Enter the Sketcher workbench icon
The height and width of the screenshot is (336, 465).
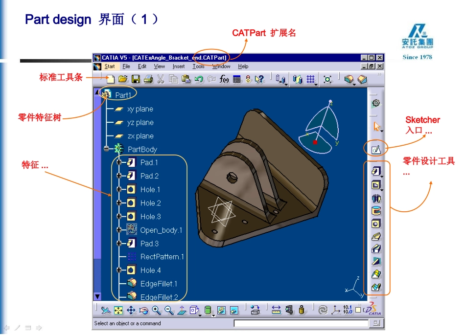(x=376, y=149)
